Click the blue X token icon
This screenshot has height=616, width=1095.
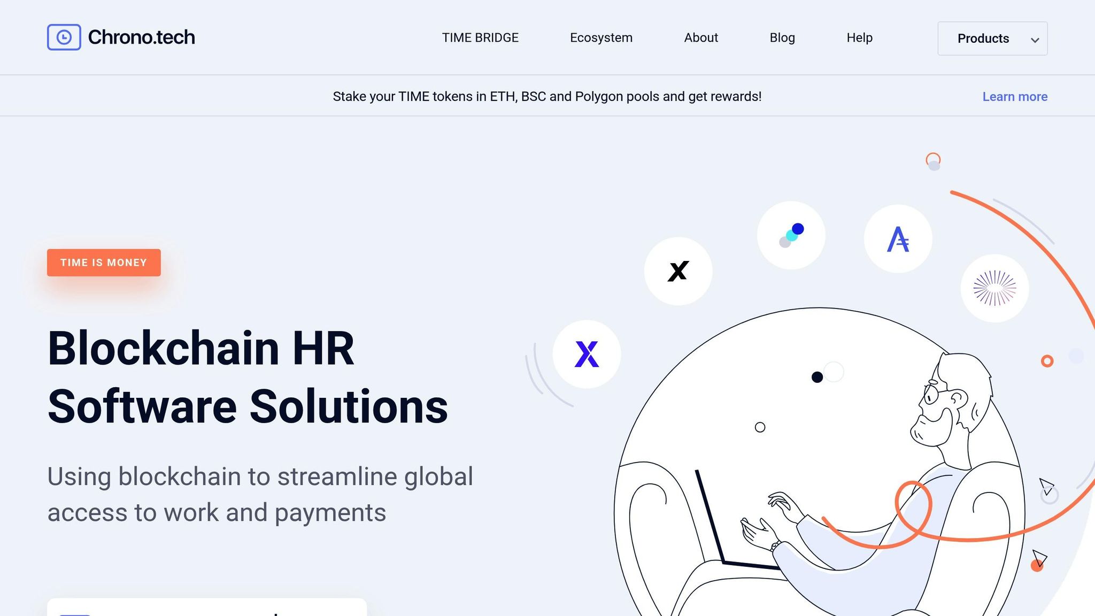[x=587, y=354]
